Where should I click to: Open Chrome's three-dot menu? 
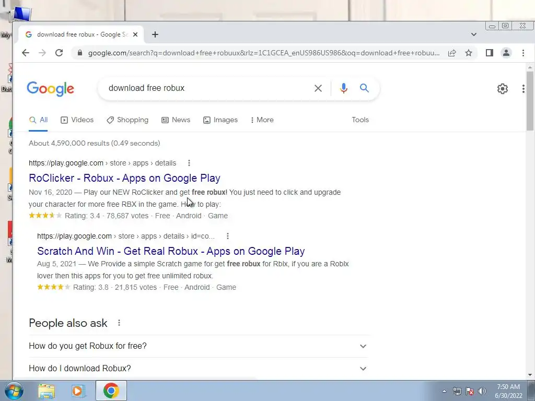523,53
